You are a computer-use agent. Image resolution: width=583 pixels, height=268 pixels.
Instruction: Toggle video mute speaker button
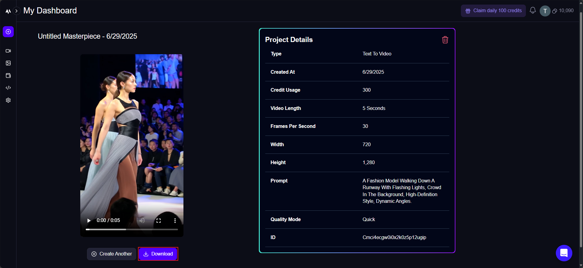click(142, 220)
